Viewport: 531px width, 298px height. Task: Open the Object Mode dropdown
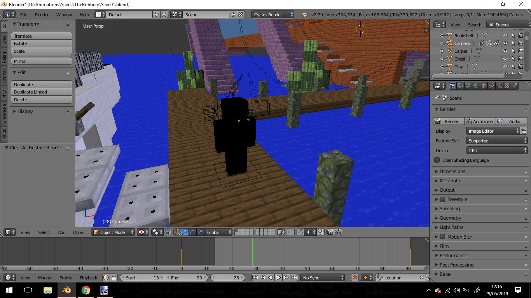point(113,232)
